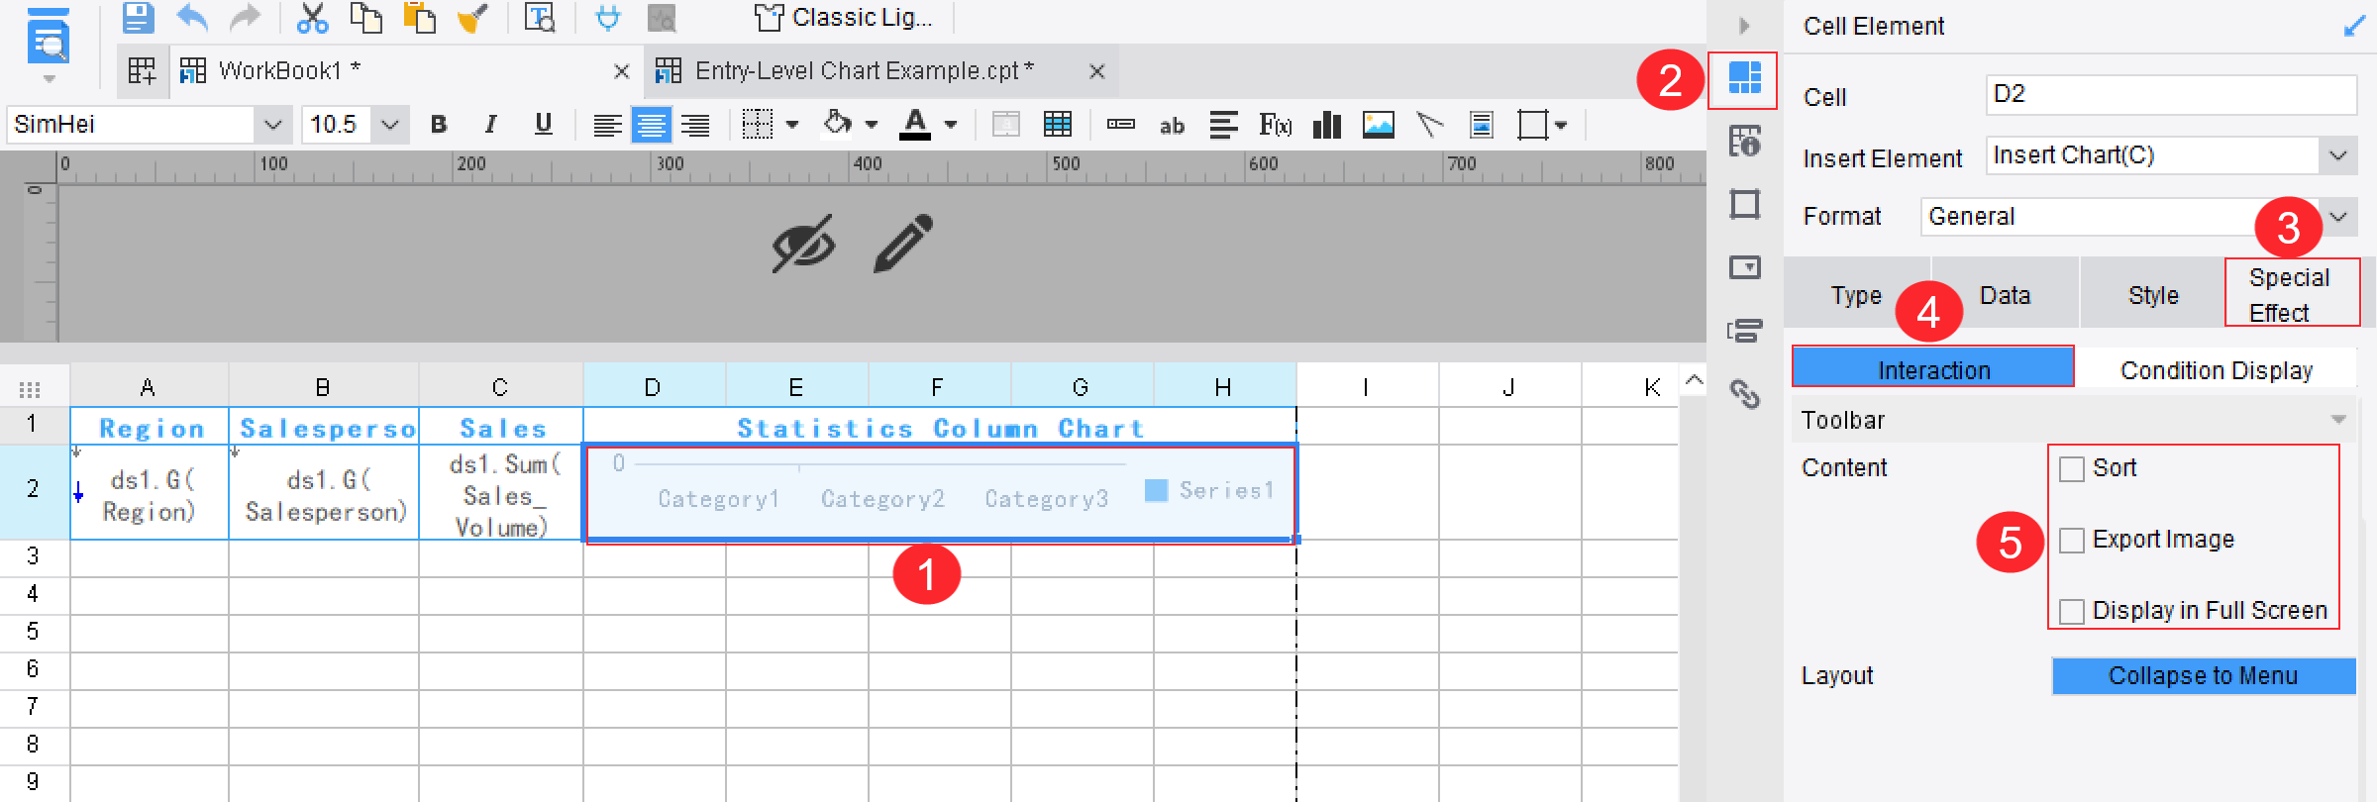The height and width of the screenshot is (802, 2377).
Task: Align text to the right
Action: pos(695,125)
